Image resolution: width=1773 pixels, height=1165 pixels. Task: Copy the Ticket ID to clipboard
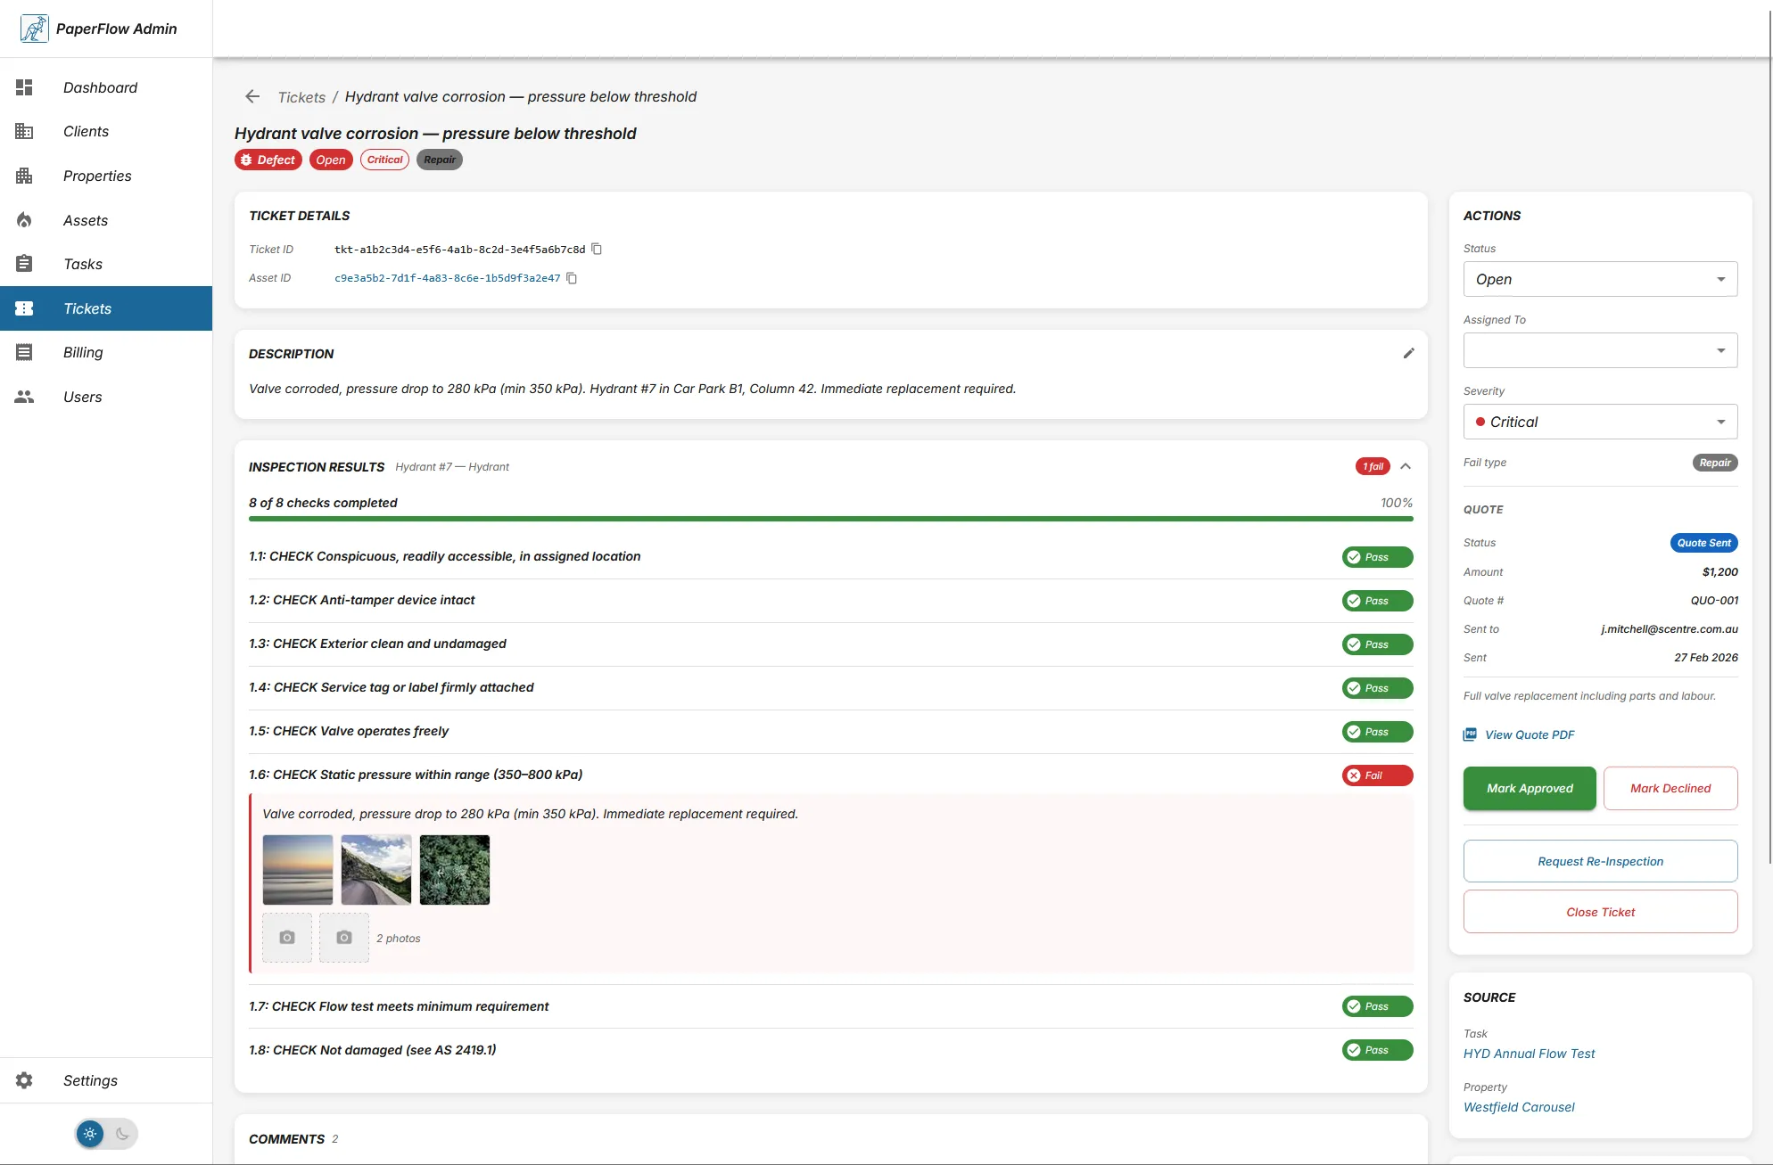(x=596, y=250)
